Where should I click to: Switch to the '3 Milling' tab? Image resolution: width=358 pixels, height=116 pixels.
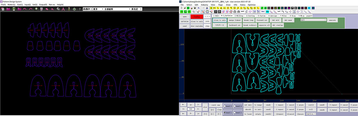coord(239,16)
